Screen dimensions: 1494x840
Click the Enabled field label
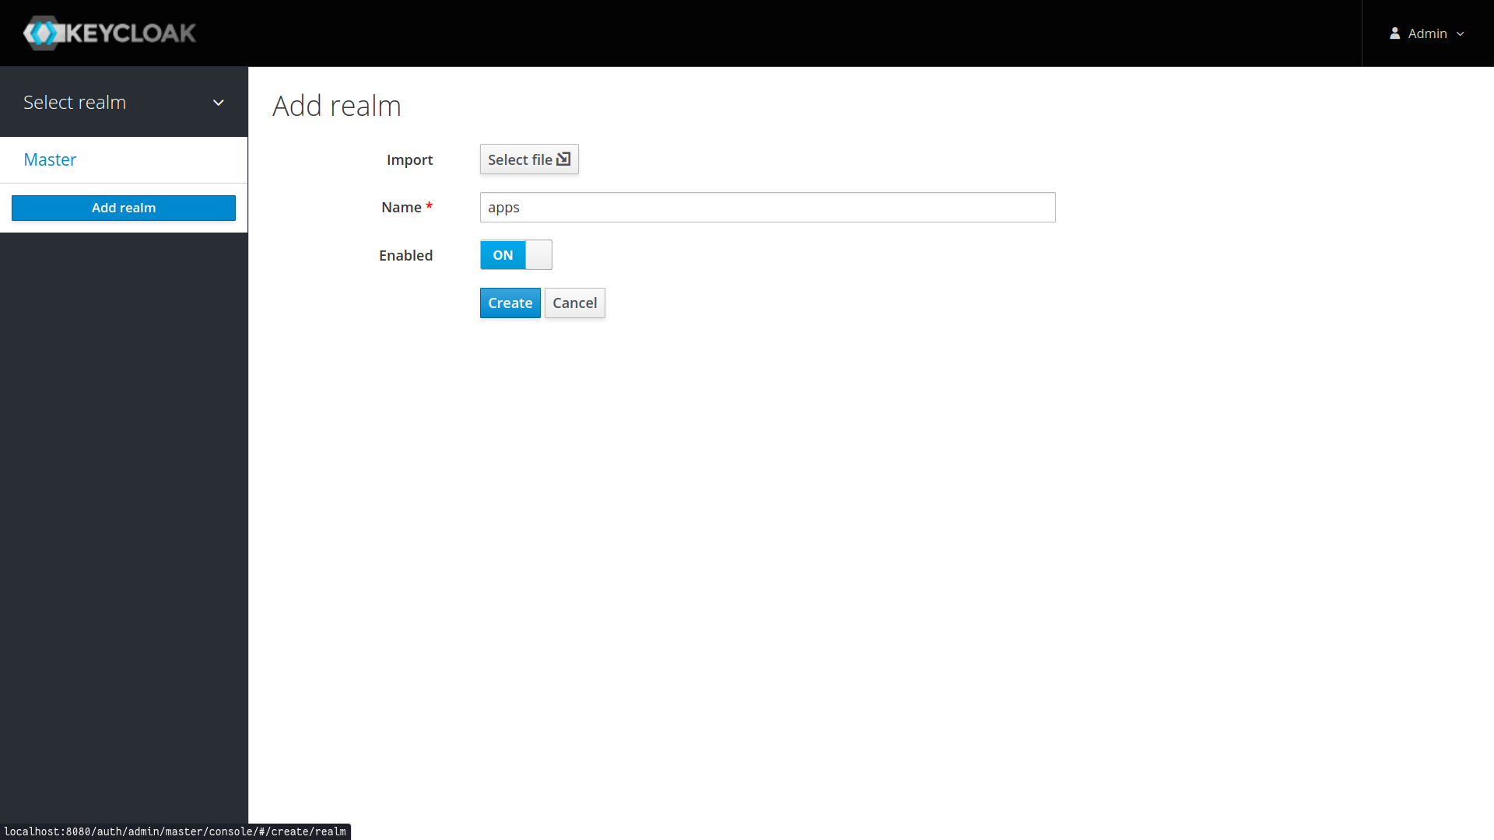pyautogui.click(x=405, y=256)
